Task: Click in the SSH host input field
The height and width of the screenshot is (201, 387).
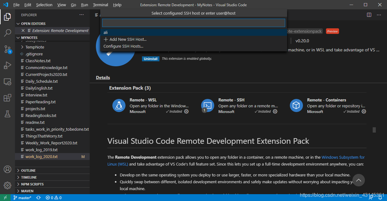Action: click(x=194, y=23)
